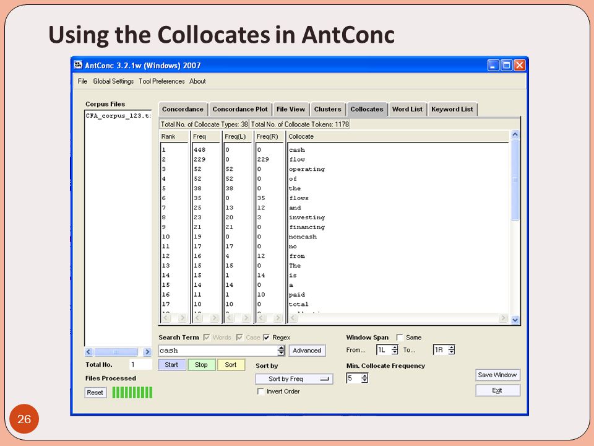
Task: Switch to the File View tab
Action: pos(291,109)
